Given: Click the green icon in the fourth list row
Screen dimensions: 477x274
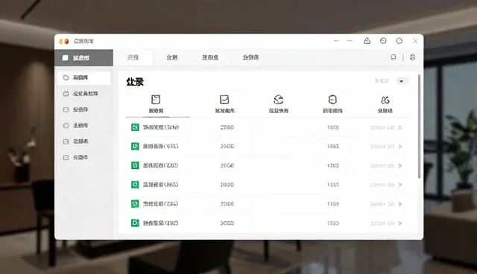Looking at the screenshot, I should pyautogui.click(x=135, y=185).
